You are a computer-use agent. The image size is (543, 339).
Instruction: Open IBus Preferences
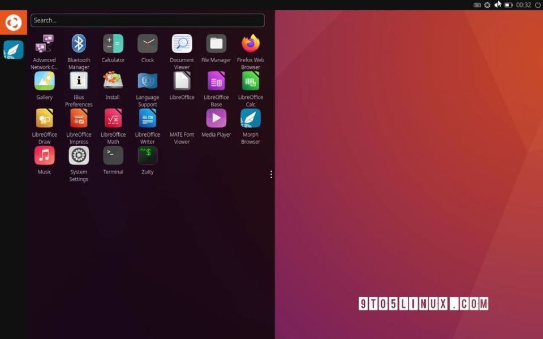79,81
